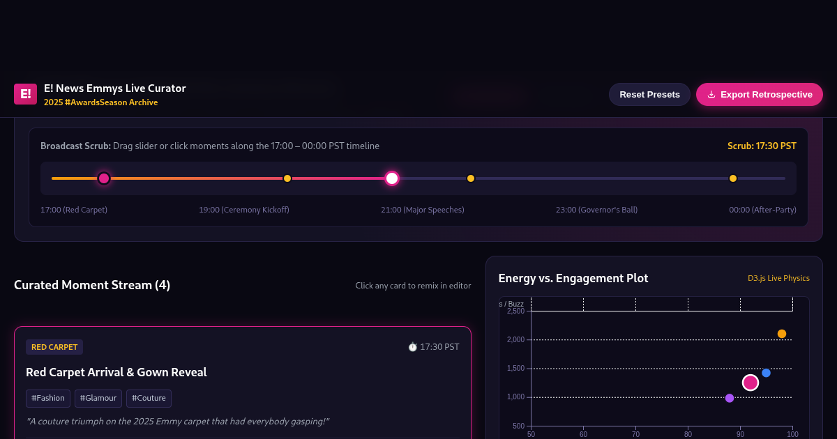This screenshot has width=837, height=439.
Task: Click the 17:00 (Red Carpet) timeline label
Action: [x=74, y=210]
